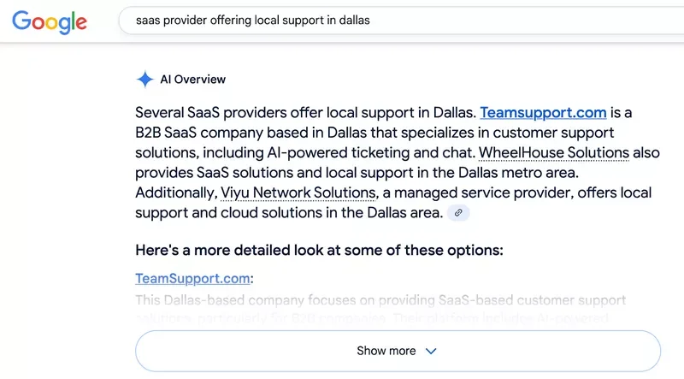Select the "Here's a more detailed look" heading
Viewport: 684px width, 379px height.
click(319, 250)
